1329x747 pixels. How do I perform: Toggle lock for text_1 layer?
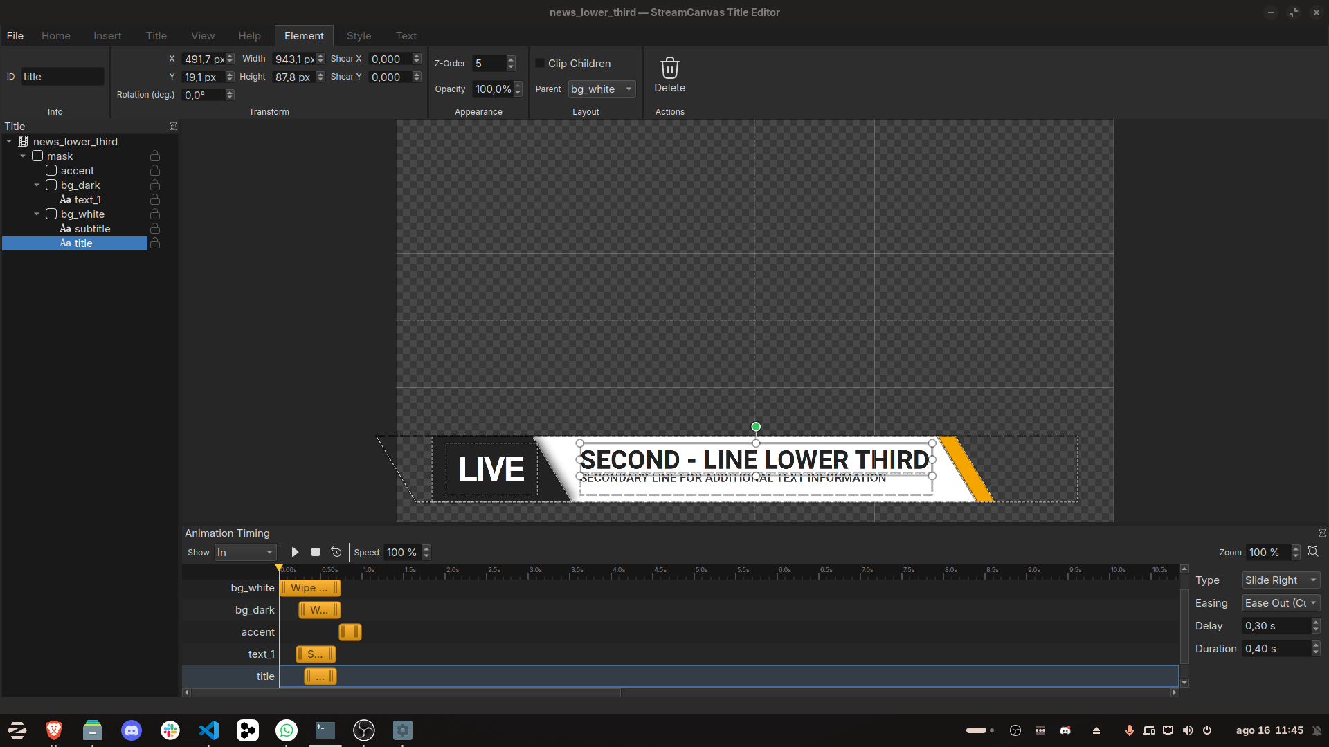(x=155, y=200)
